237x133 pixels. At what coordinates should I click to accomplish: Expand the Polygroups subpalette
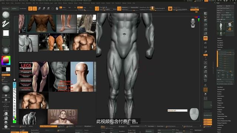click(220, 103)
